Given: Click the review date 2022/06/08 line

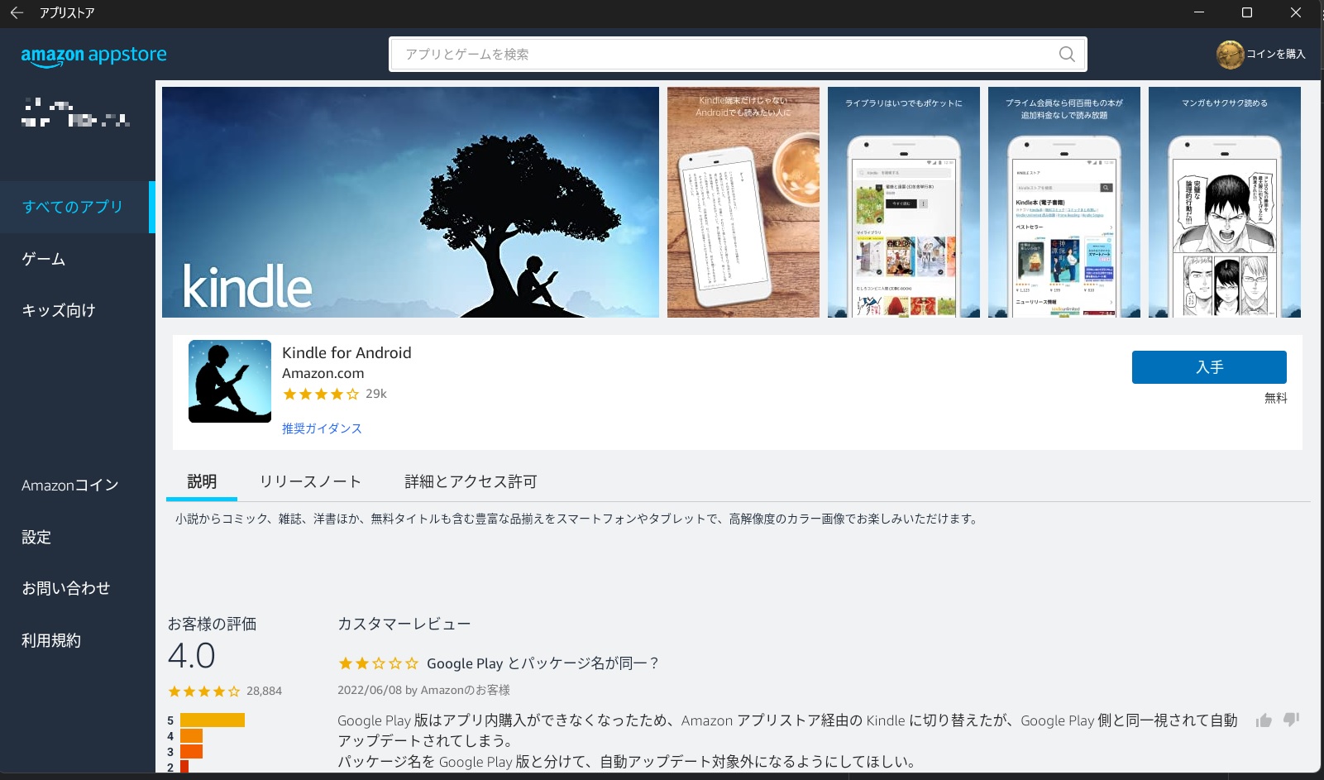Looking at the screenshot, I should point(423,690).
